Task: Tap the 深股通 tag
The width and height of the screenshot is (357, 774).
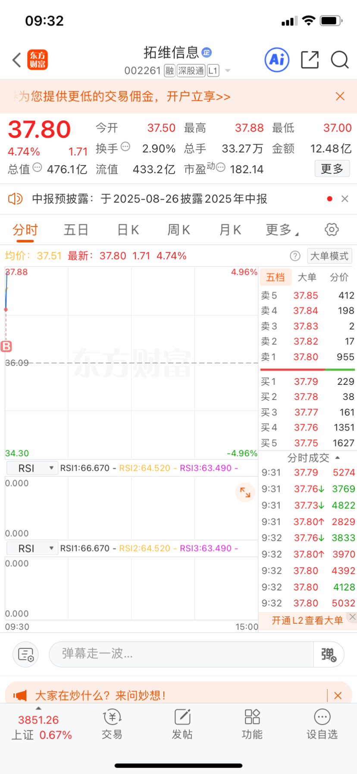Action: pos(191,71)
